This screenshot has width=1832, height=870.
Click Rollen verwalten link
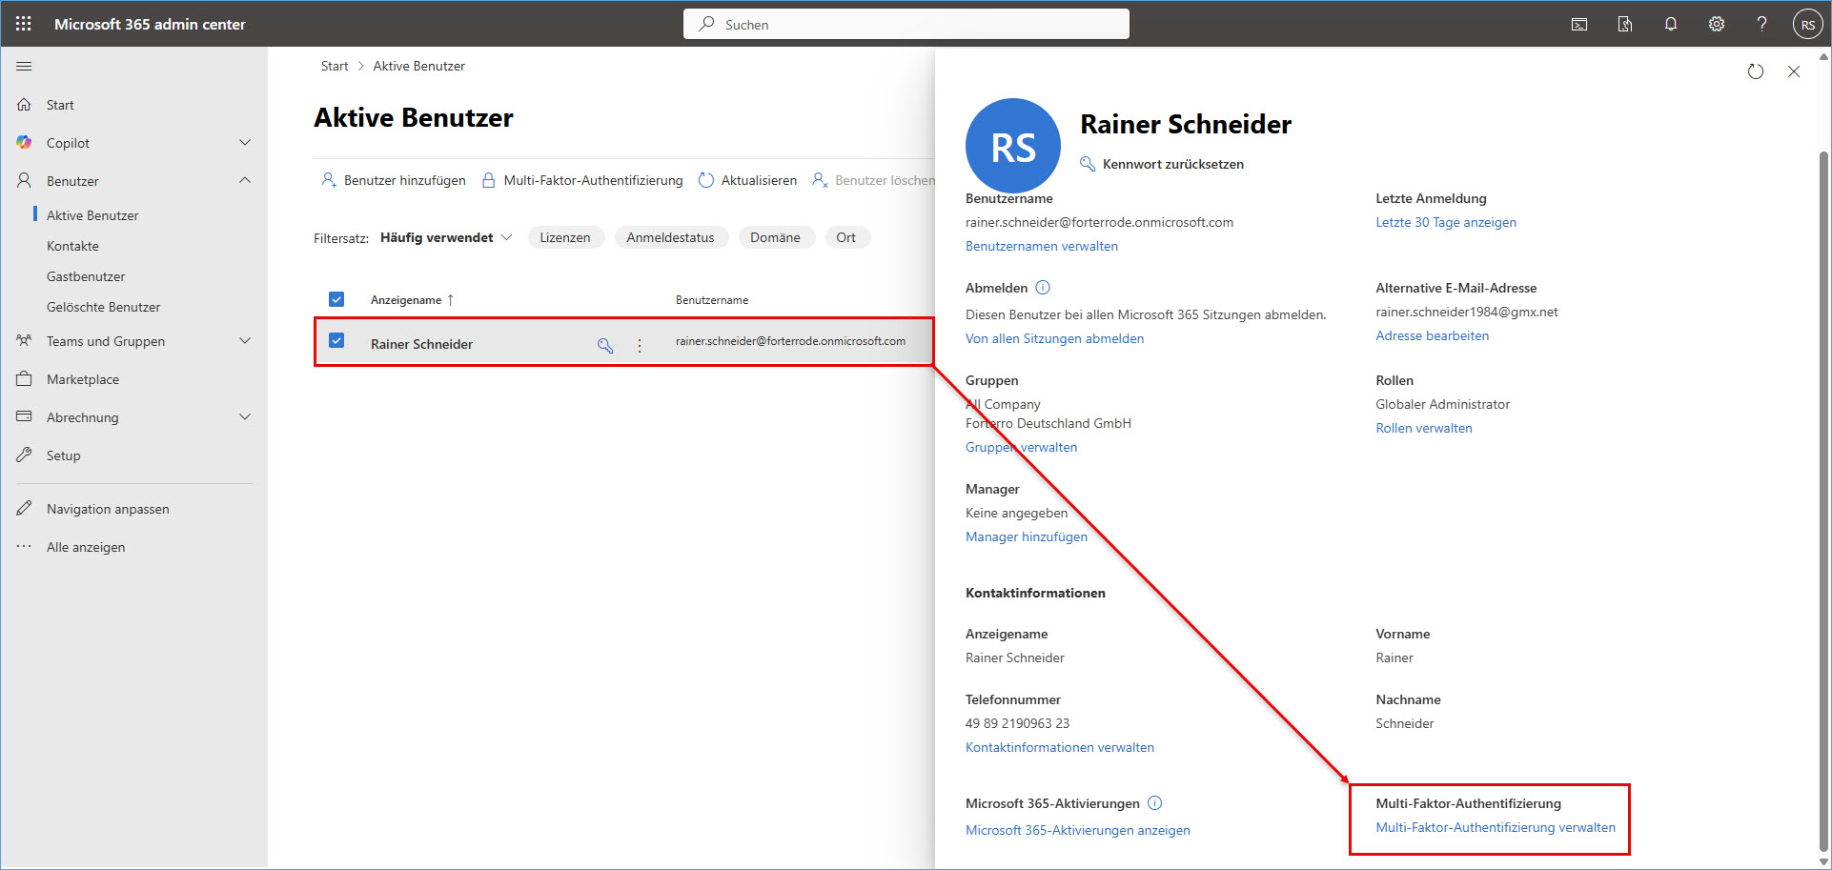click(x=1424, y=428)
